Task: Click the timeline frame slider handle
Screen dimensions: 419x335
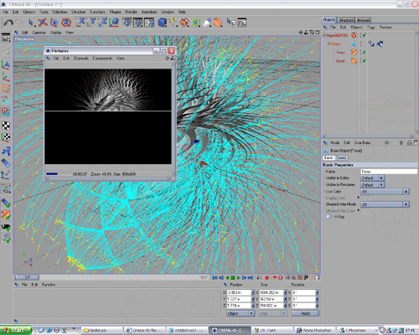Action: tap(27, 277)
